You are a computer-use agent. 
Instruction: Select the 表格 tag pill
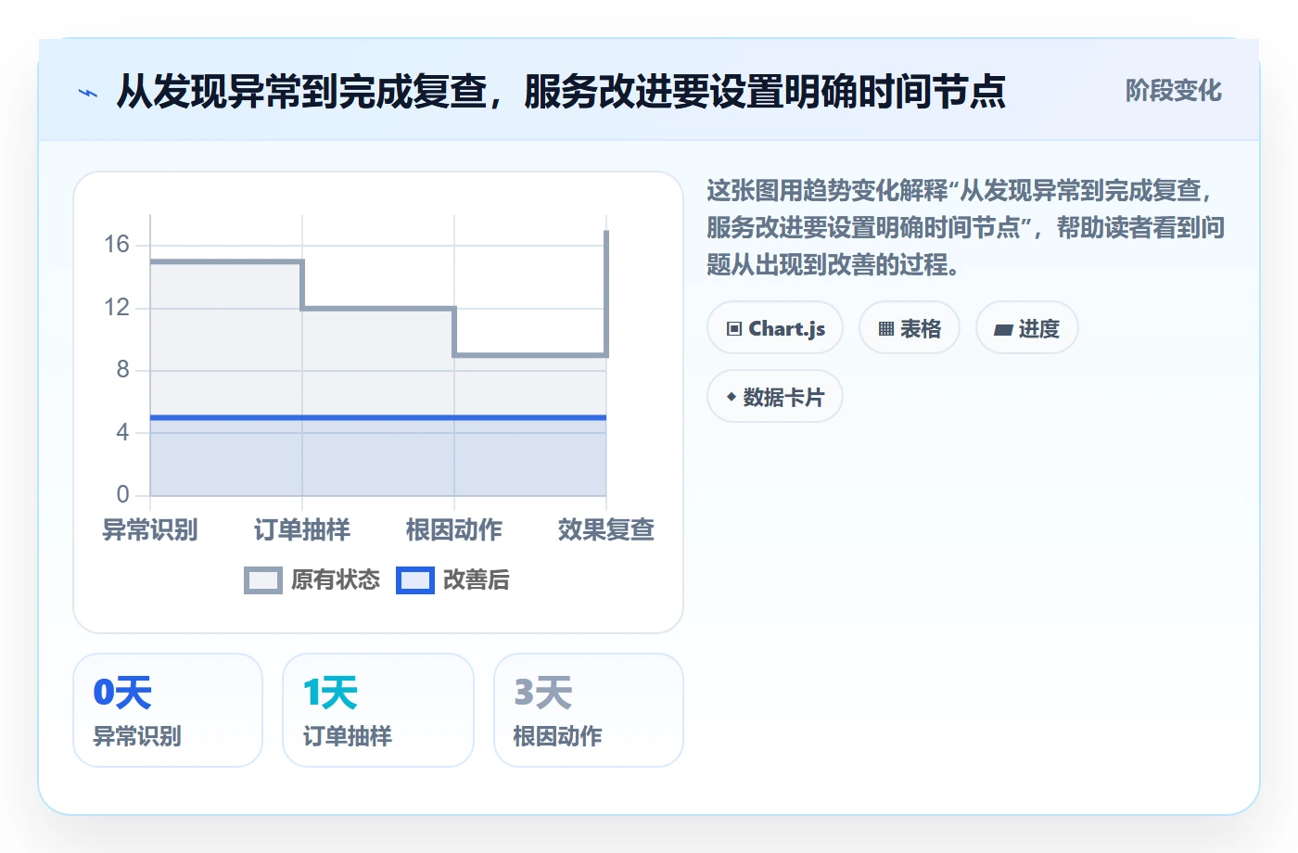[910, 328]
